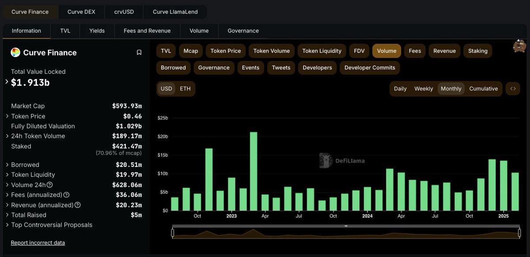Toggle the Events chart metric
530x257 pixels.
coord(250,68)
